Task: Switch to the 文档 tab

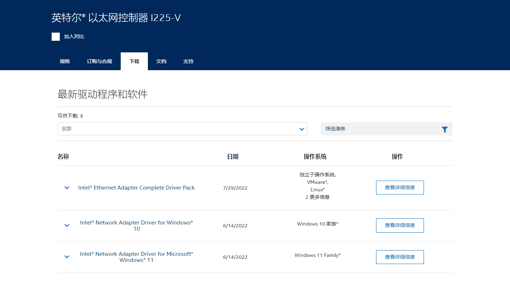Action: pyautogui.click(x=161, y=61)
